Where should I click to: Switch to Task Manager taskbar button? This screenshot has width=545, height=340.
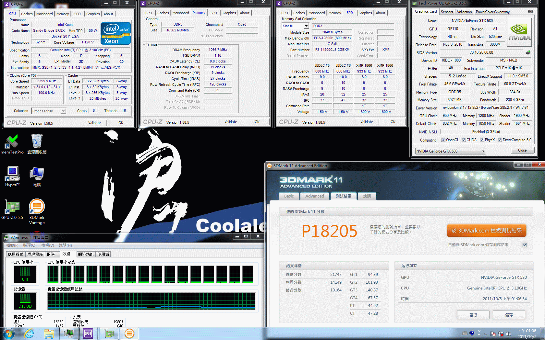click(x=69, y=334)
